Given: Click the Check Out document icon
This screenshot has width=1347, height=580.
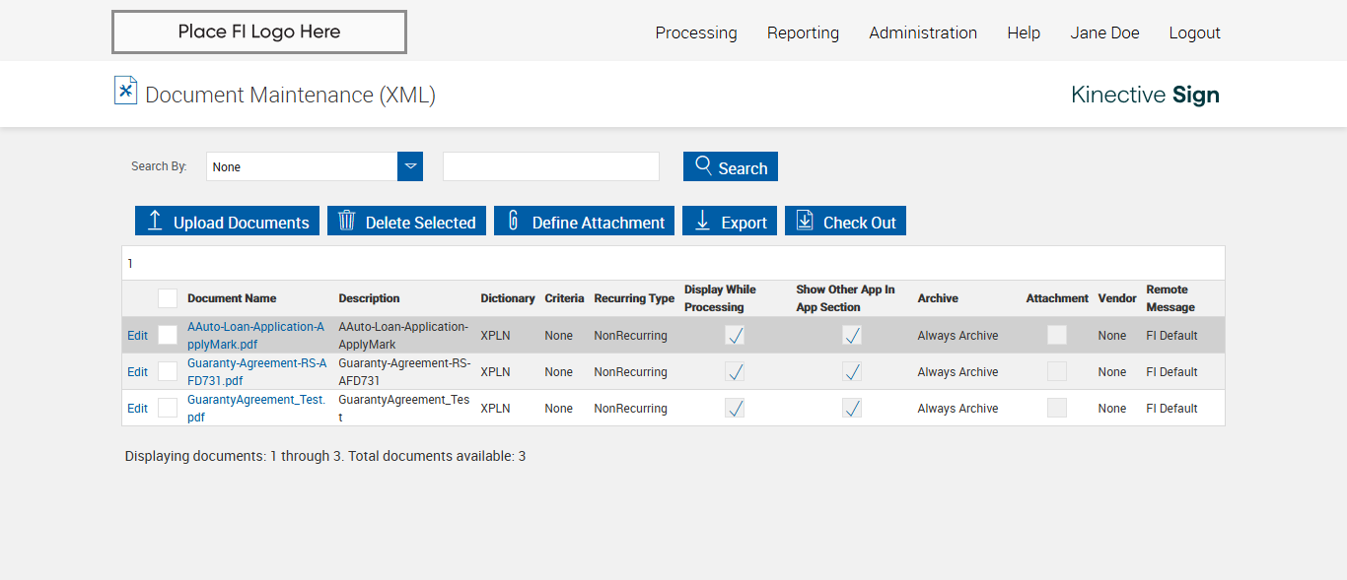Looking at the screenshot, I should coord(805,221).
